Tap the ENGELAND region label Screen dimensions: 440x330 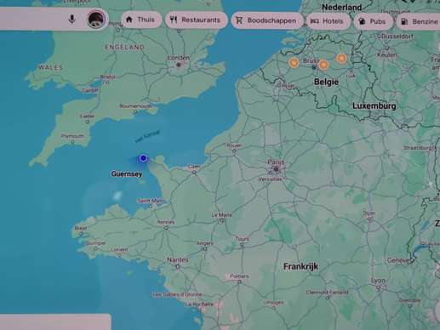[124, 47]
